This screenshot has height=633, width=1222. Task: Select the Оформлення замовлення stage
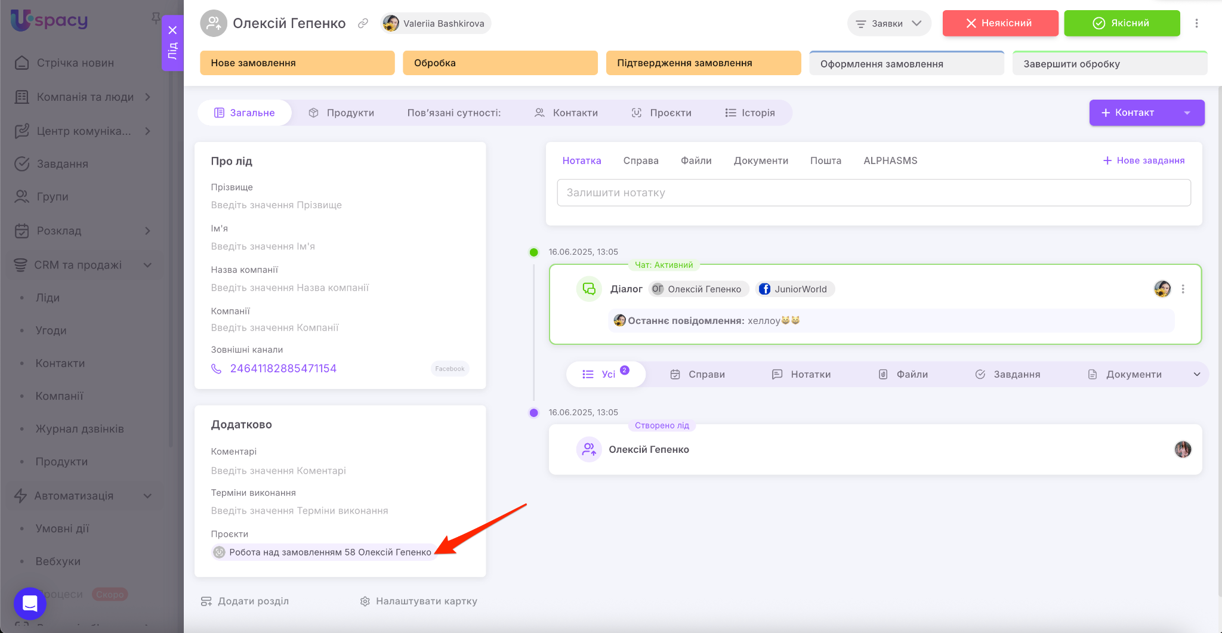pos(906,64)
